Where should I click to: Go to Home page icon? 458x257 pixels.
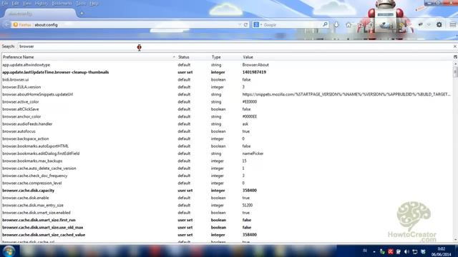349,25
